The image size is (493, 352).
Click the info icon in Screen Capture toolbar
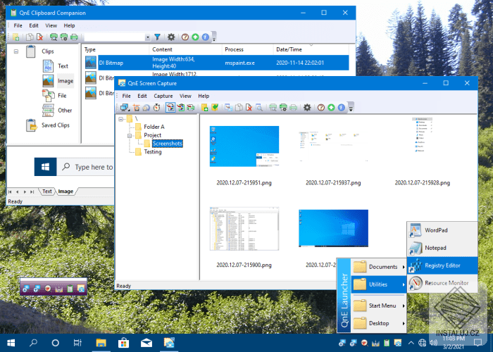coord(341,108)
